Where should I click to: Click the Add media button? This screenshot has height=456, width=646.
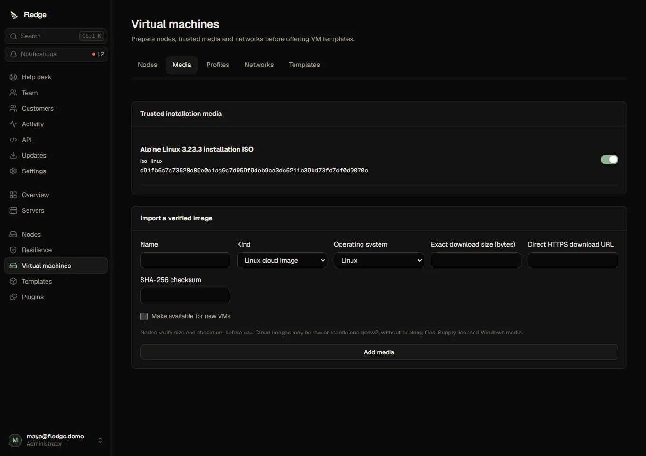point(379,352)
